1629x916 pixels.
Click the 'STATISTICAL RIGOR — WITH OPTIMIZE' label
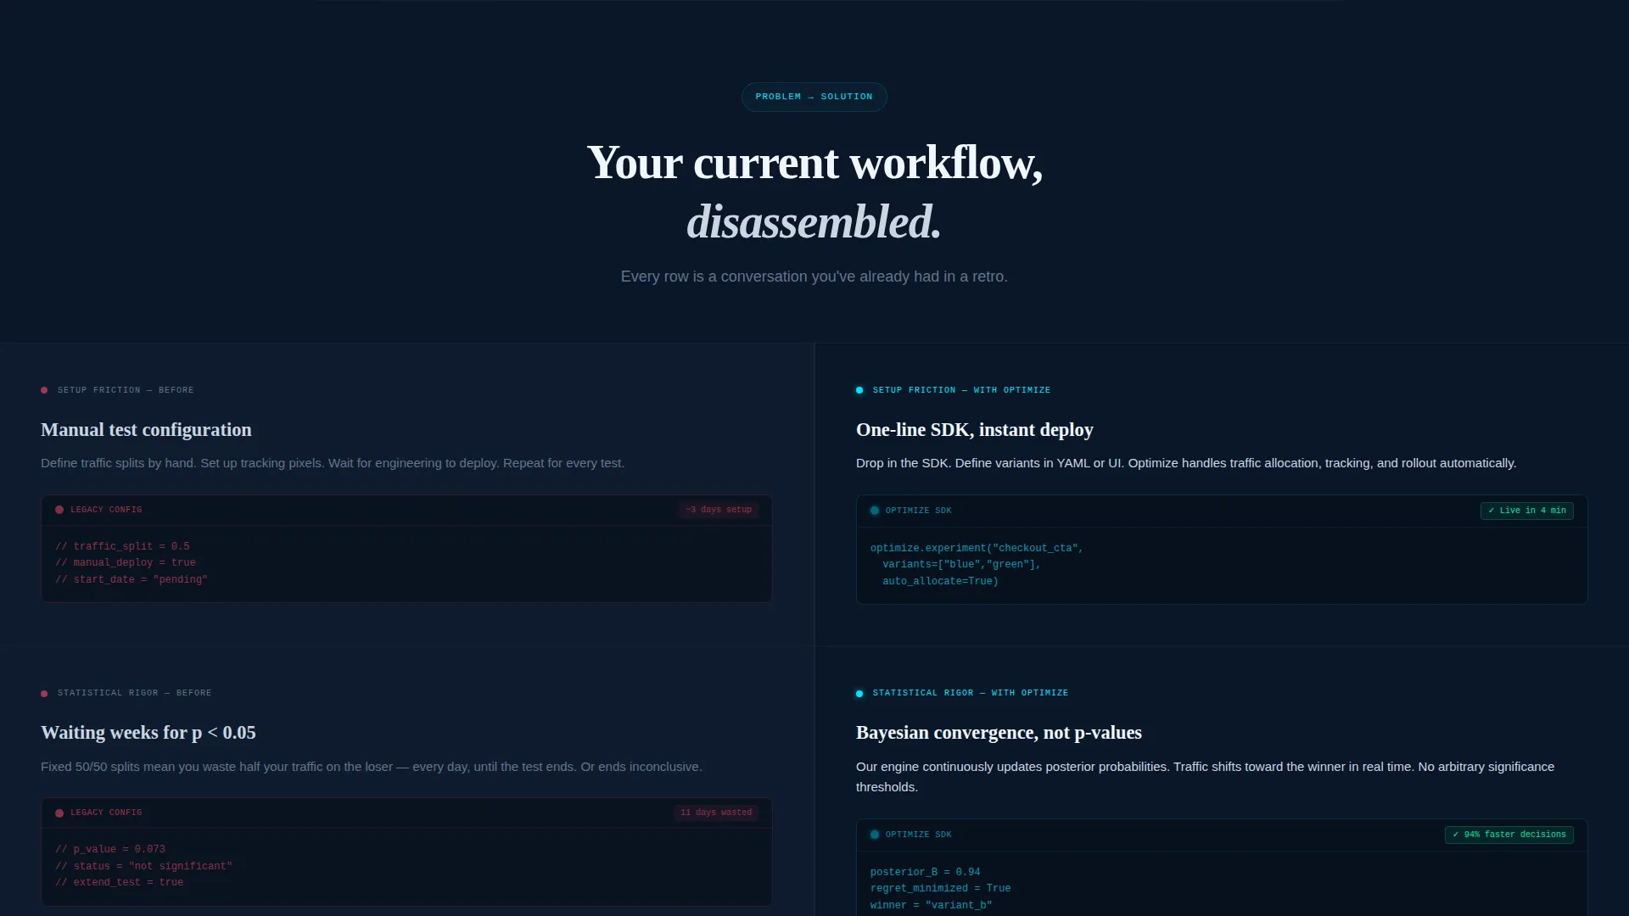point(970,693)
